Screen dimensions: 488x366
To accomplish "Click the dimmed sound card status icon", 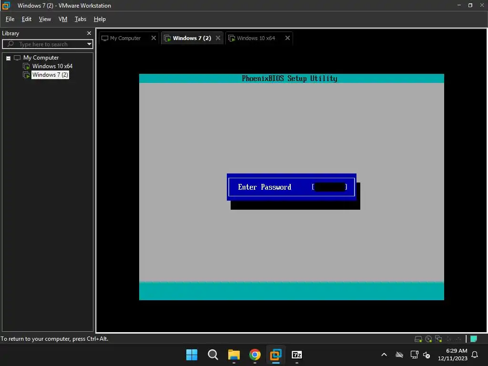I will pyautogui.click(x=458, y=339).
